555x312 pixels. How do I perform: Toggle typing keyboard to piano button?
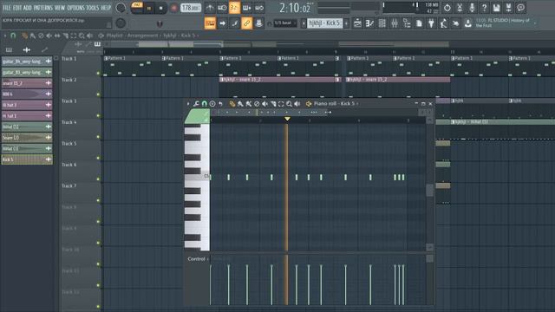[210, 23]
